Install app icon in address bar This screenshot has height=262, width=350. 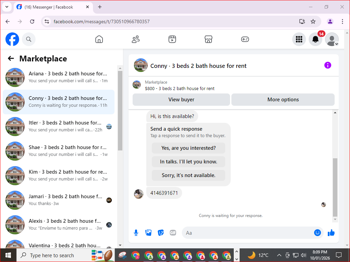click(x=302, y=21)
